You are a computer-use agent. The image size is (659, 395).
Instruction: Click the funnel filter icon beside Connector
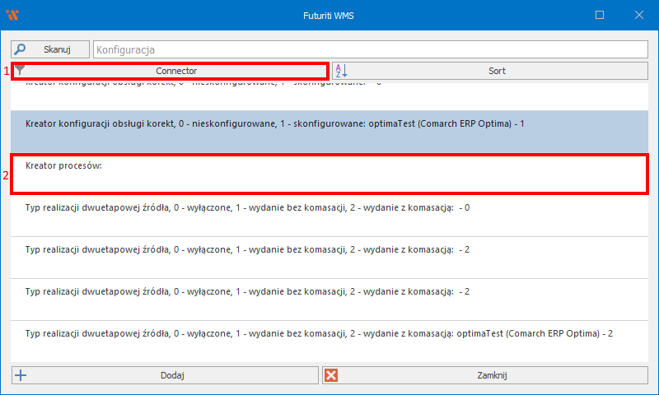click(21, 71)
